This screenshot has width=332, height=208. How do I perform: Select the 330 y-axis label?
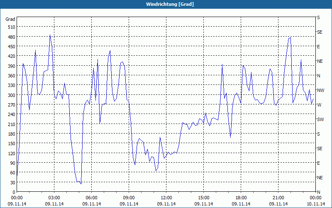12,85
